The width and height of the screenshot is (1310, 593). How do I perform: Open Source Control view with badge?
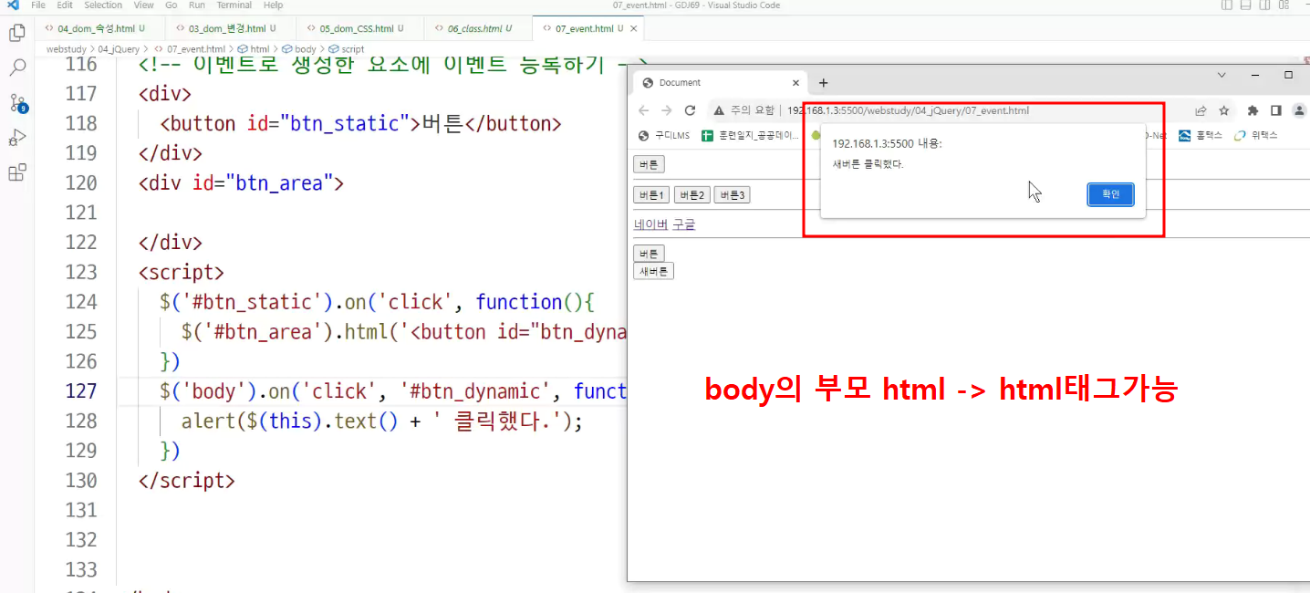pyautogui.click(x=17, y=102)
